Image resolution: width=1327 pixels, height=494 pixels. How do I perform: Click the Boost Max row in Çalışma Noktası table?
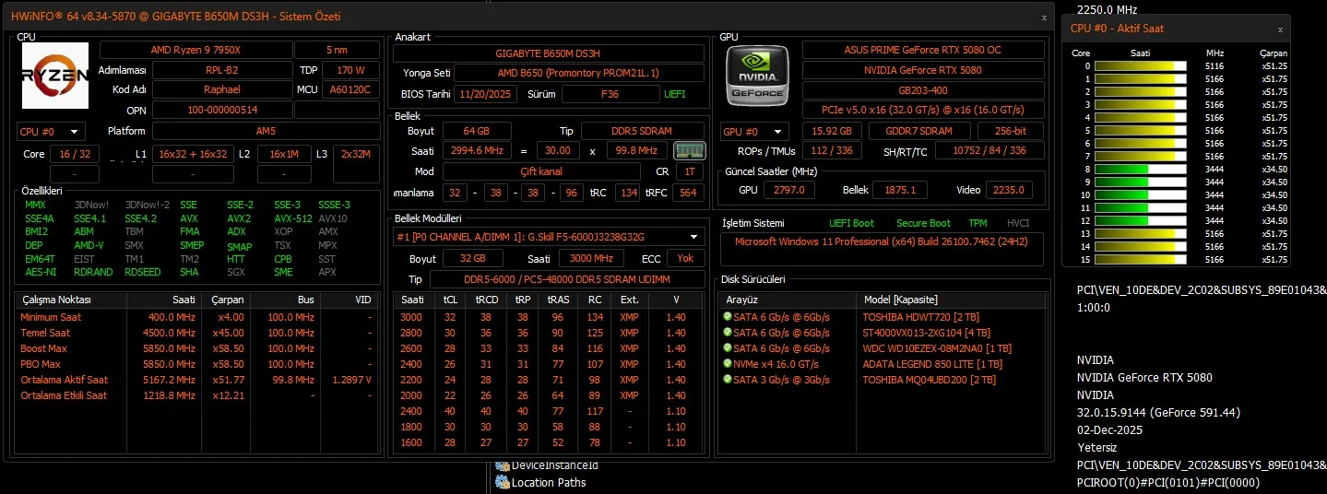pyautogui.click(x=195, y=348)
